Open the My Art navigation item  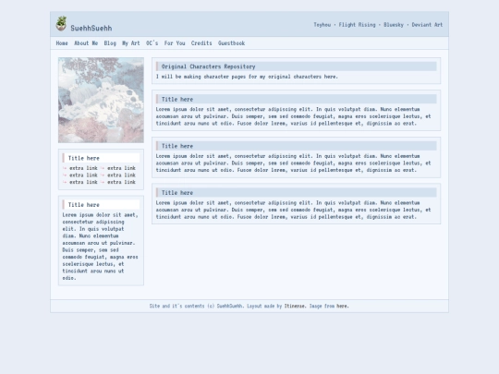coord(131,43)
